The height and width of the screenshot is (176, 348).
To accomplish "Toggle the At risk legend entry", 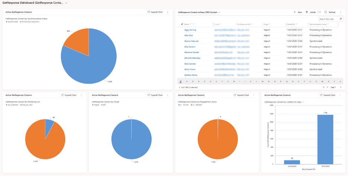I will pos(183,105).
